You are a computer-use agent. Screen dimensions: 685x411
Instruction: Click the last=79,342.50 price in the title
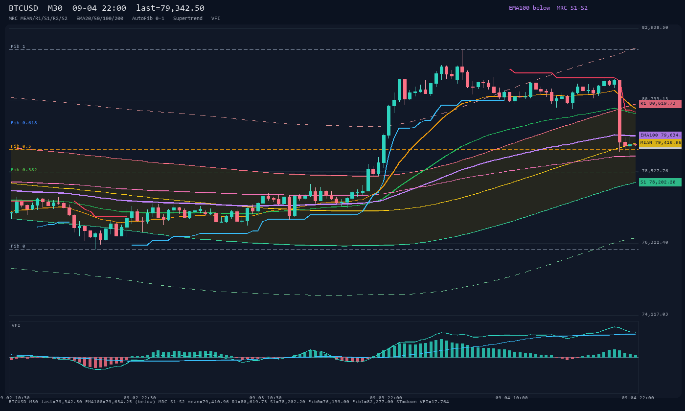point(170,8)
